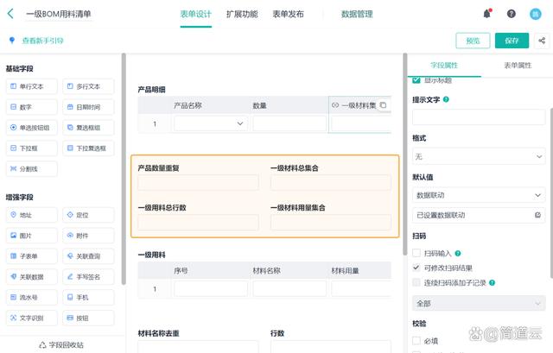
Task: Go back using the left arrow icon
Action: click(x=10, y=14)
